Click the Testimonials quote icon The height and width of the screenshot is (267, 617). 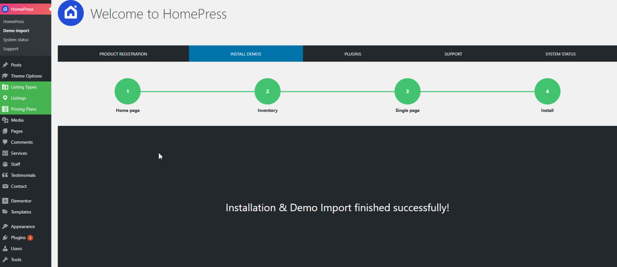click(5, 175)
